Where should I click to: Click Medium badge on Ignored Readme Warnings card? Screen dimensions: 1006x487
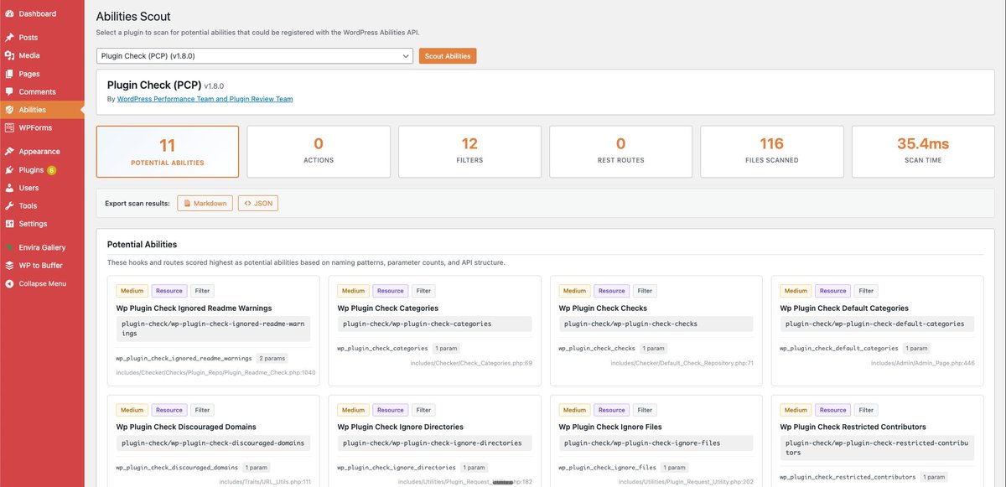[132, 291]
